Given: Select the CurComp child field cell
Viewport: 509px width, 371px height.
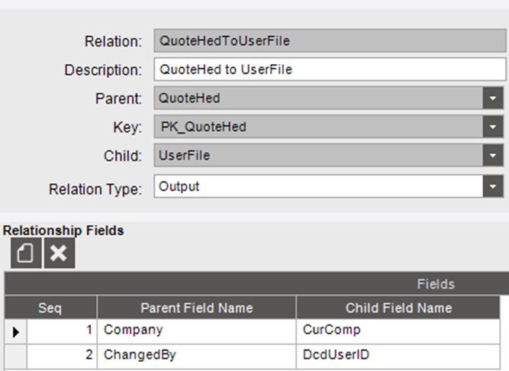Looking at the screenshot, I should 398,331.
